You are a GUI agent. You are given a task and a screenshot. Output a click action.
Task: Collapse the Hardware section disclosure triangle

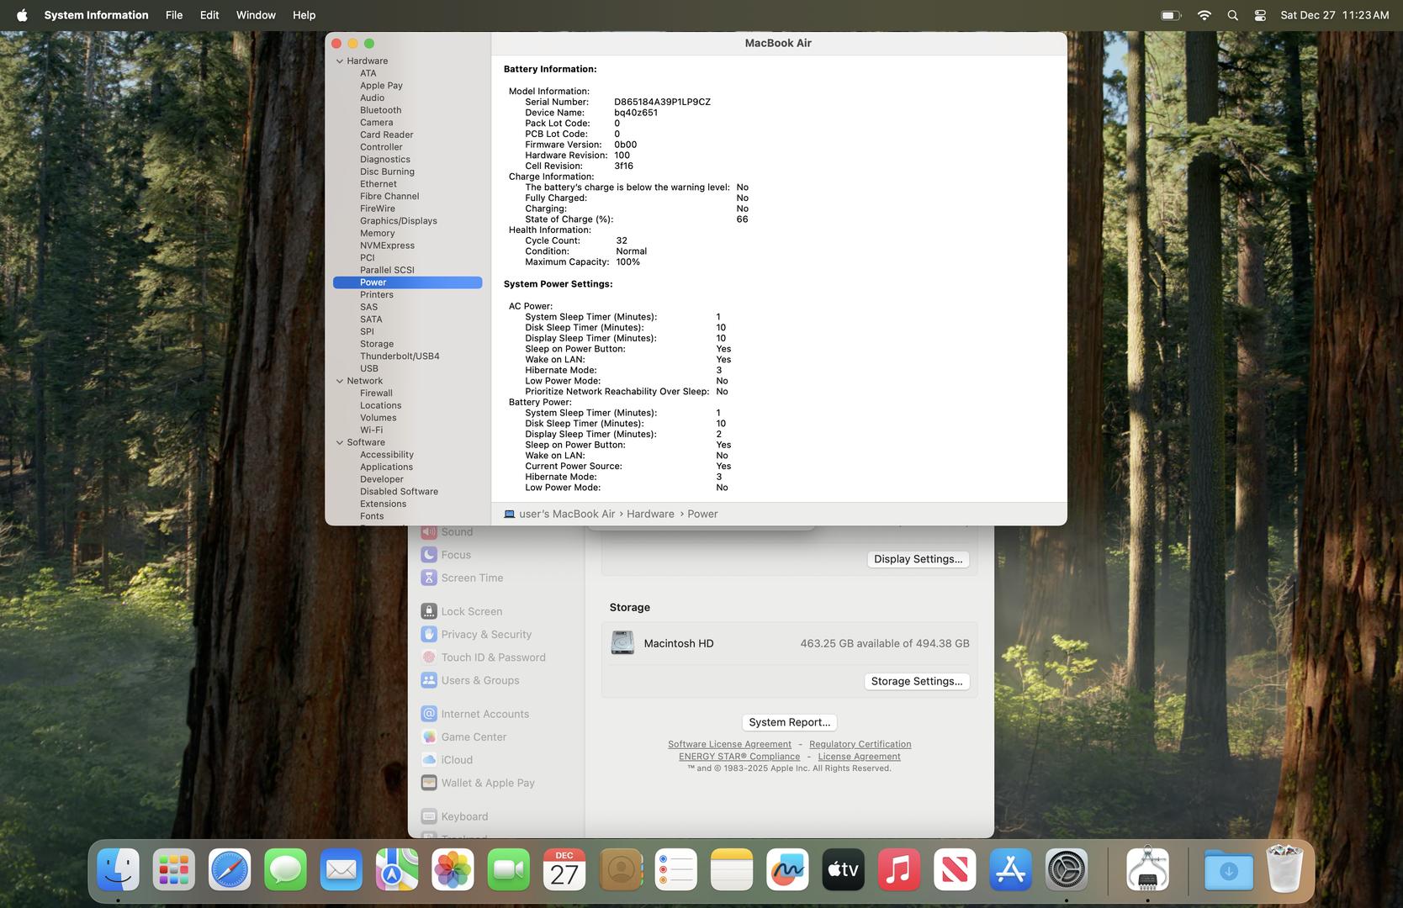point(340,61)
